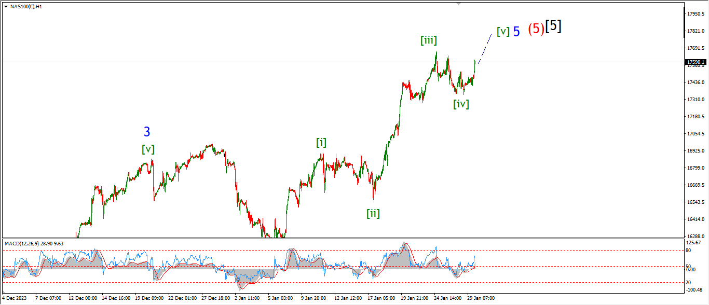
Task: Select the chart shift triangle marker at top
Action: tap(458, 4)
